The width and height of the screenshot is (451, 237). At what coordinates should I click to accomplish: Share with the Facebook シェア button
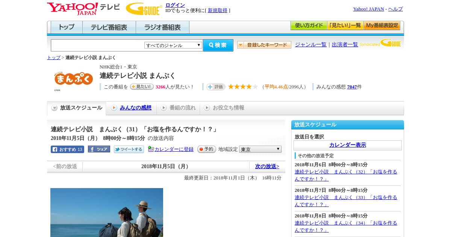coord(99,149)
